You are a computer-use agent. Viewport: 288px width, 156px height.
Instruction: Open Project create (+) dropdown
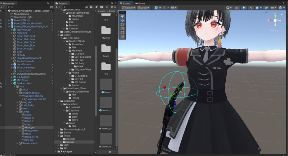58,7
